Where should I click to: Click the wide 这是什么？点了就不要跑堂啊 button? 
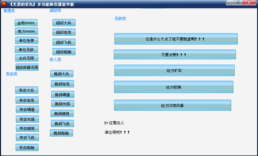click(x=176, y=39)
